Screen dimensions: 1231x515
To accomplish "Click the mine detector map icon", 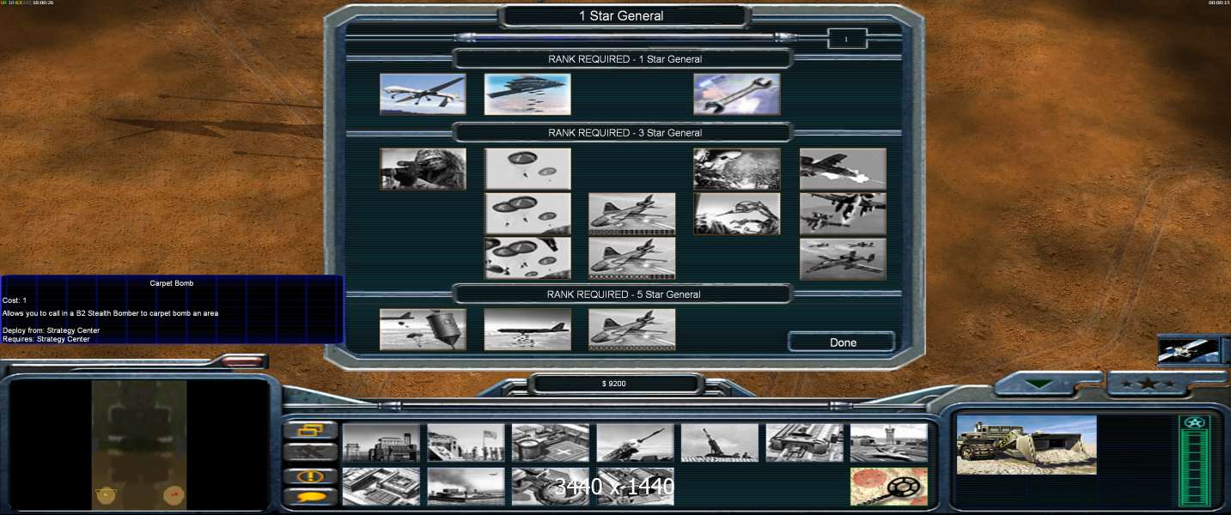I will click(x=889, y=487).
